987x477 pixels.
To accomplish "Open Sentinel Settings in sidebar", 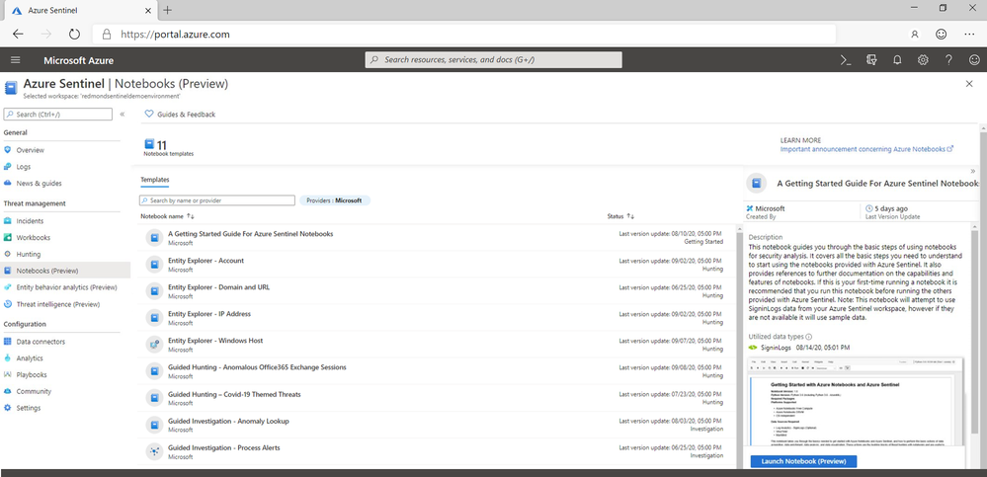I will [x=29, y=408].
